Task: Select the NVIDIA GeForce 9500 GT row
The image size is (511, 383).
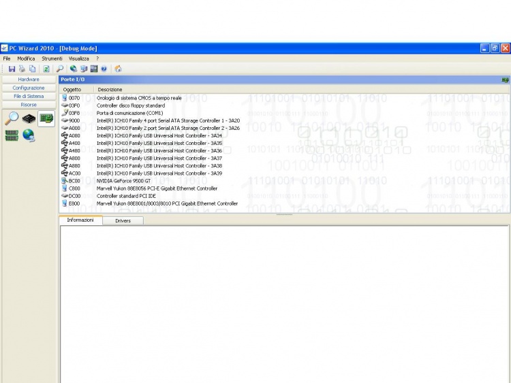Action: (123, 181)
